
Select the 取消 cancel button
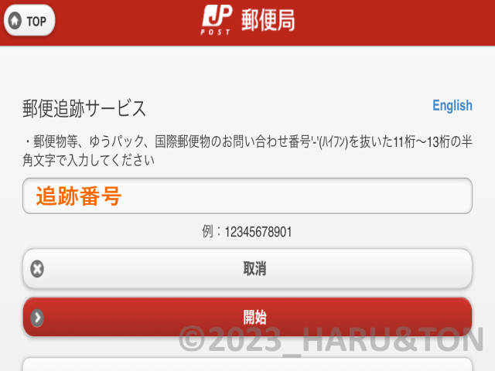tap(247, 269)
